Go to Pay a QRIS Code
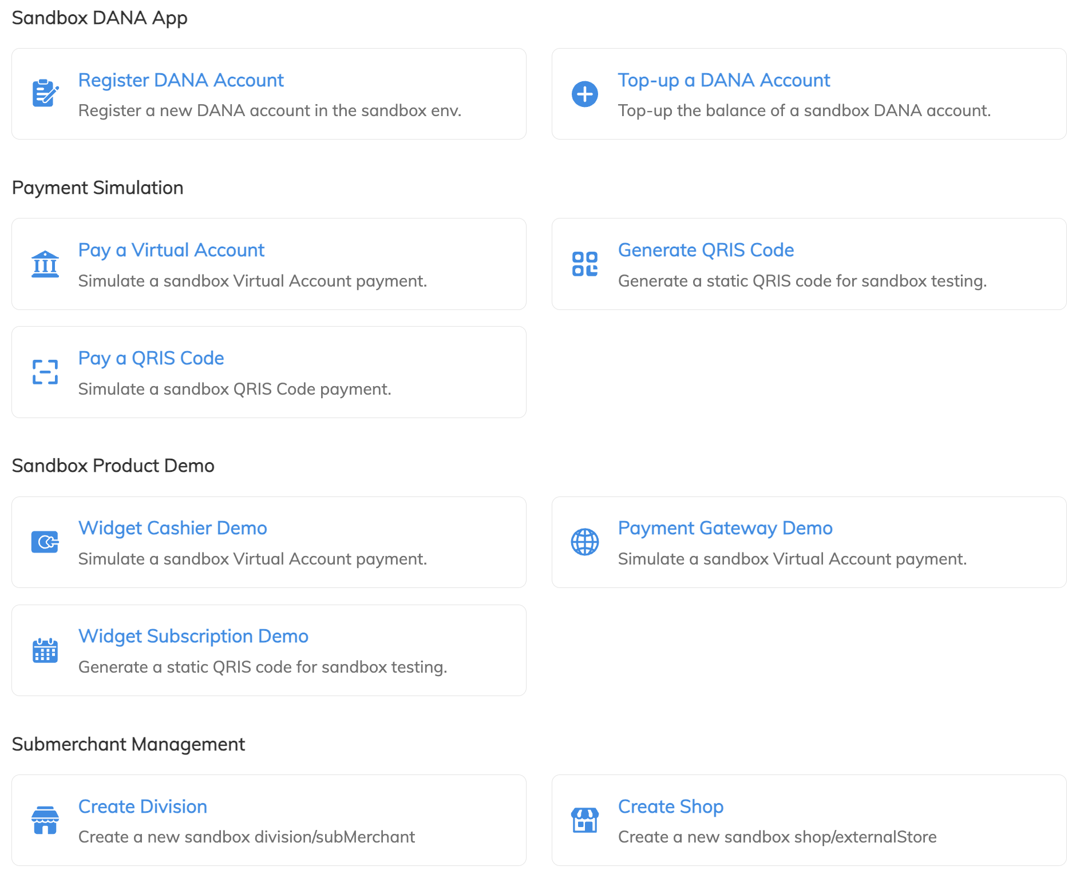Screen dimensions: 1084x890 151,358
